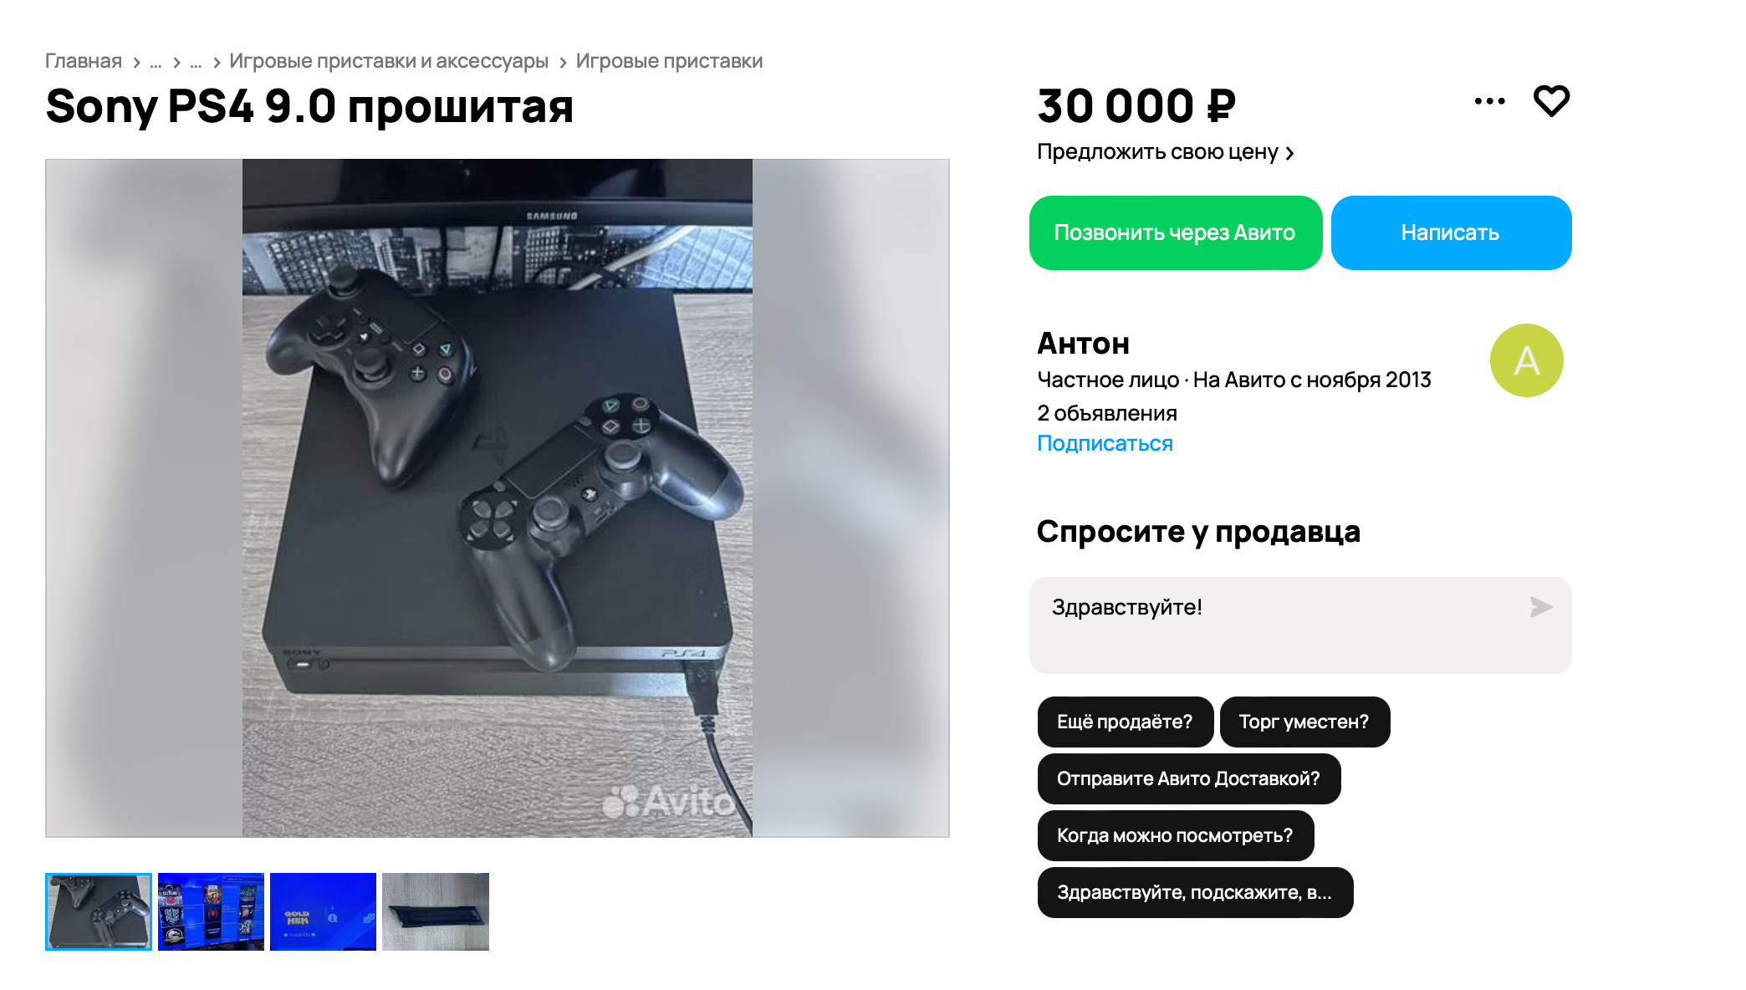Open fourth thumbnail showing console side
Image resolution: width=1746 pixels, height=990 pixels.
(436, 911)
